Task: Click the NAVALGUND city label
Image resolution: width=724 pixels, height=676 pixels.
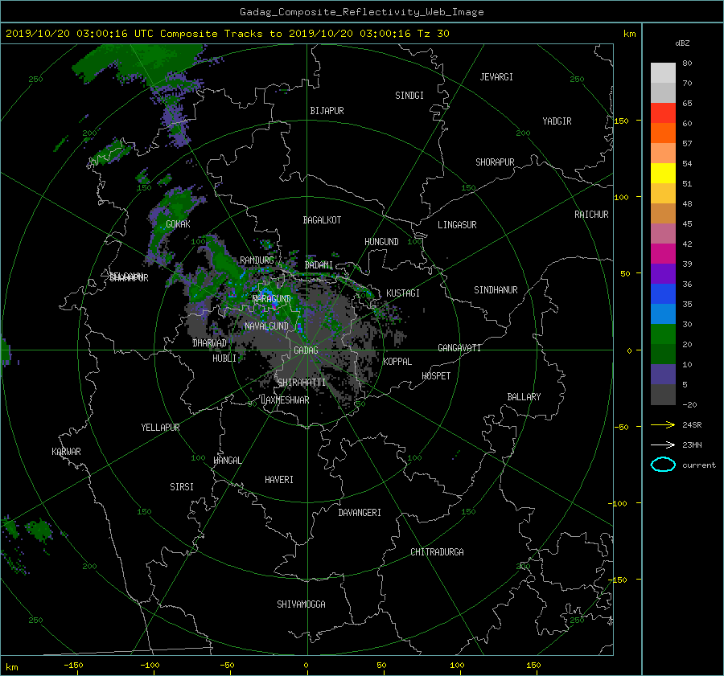Action: pos(266,326)
